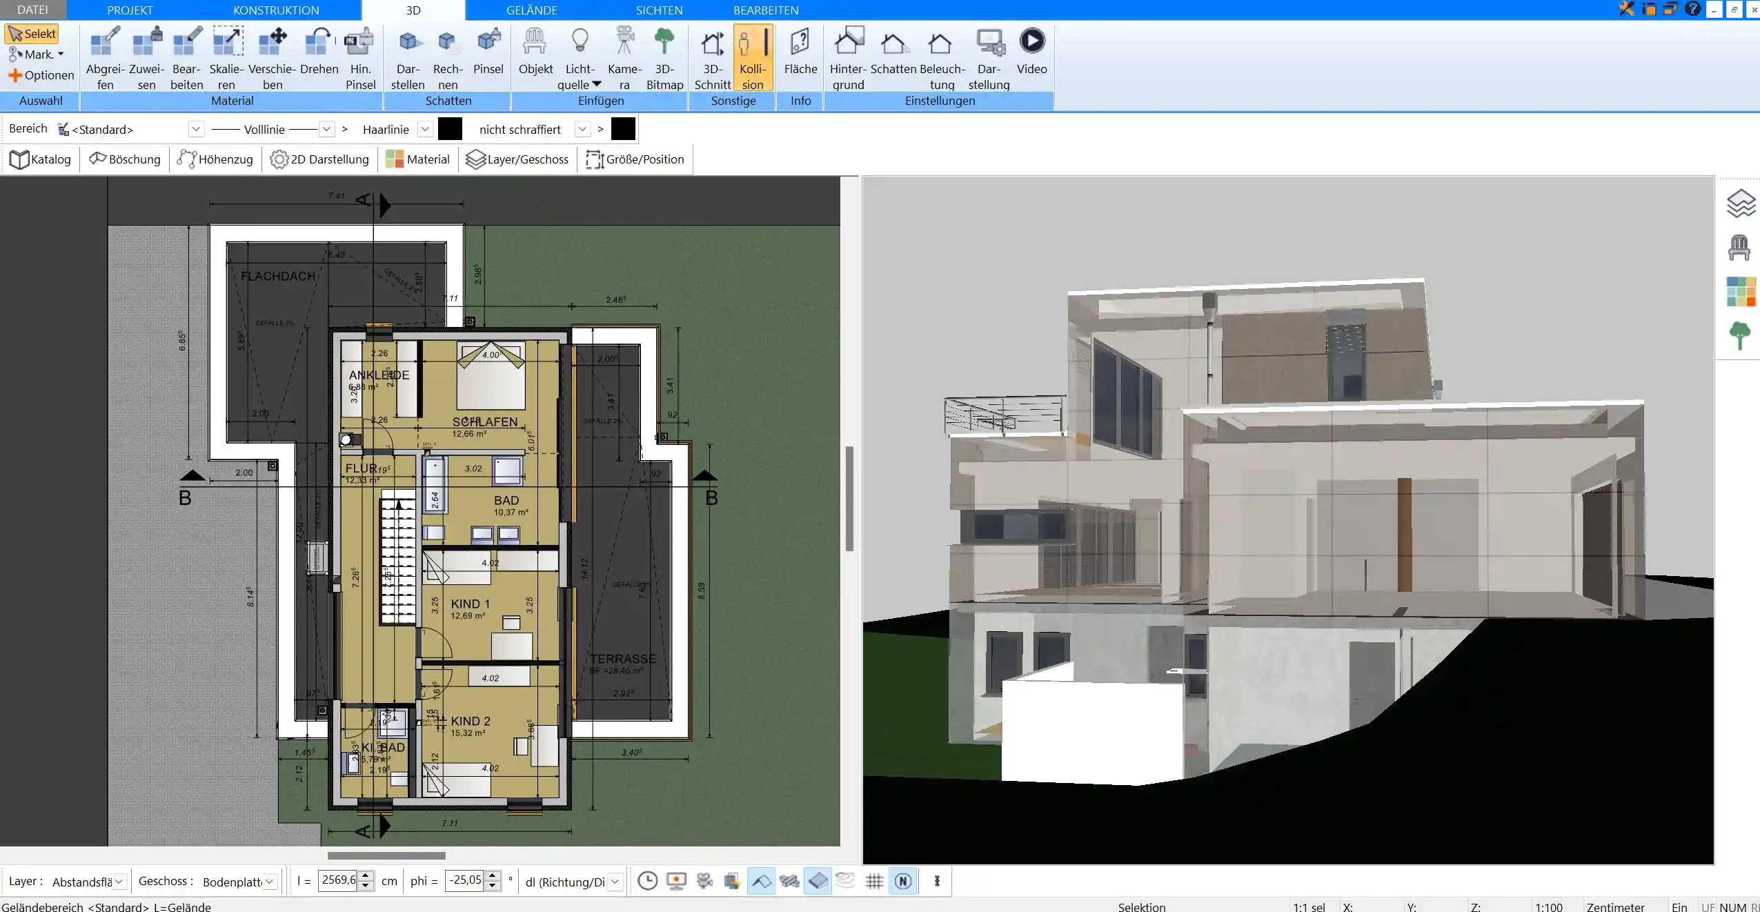Select the Verschieben material tool

(x=273, y=59)
